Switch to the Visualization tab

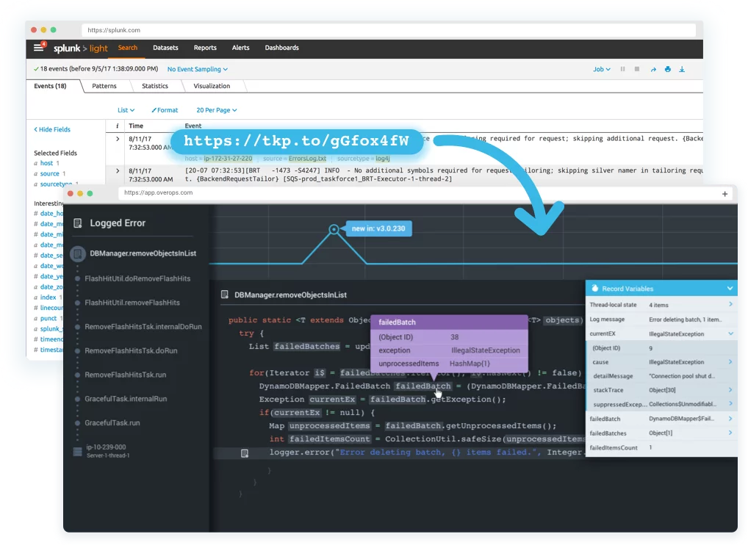click(x=212, y=86)
